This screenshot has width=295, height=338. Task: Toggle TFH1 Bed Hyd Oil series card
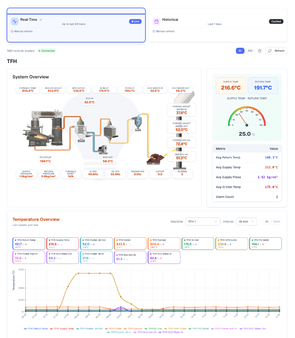130,257
